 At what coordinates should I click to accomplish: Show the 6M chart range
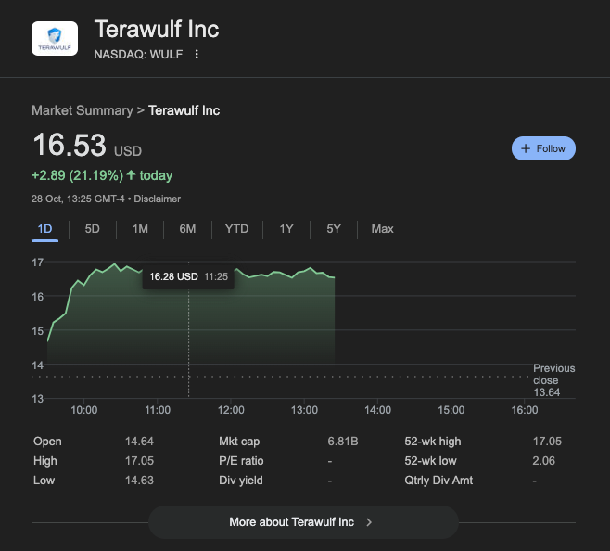pos(187,229)
